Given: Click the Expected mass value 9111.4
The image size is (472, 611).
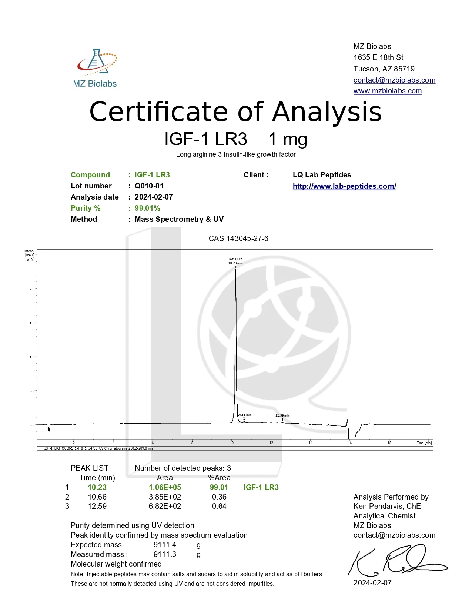Looking at the screenshot, I should [x=165, y=545].
